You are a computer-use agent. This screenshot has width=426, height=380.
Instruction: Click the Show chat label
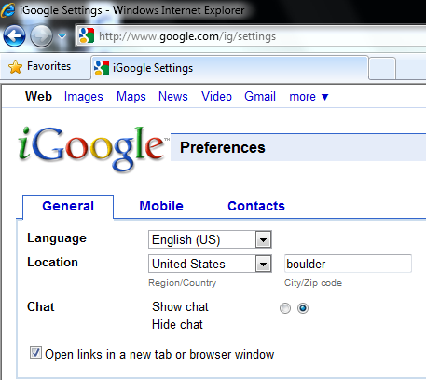[180, 306]
